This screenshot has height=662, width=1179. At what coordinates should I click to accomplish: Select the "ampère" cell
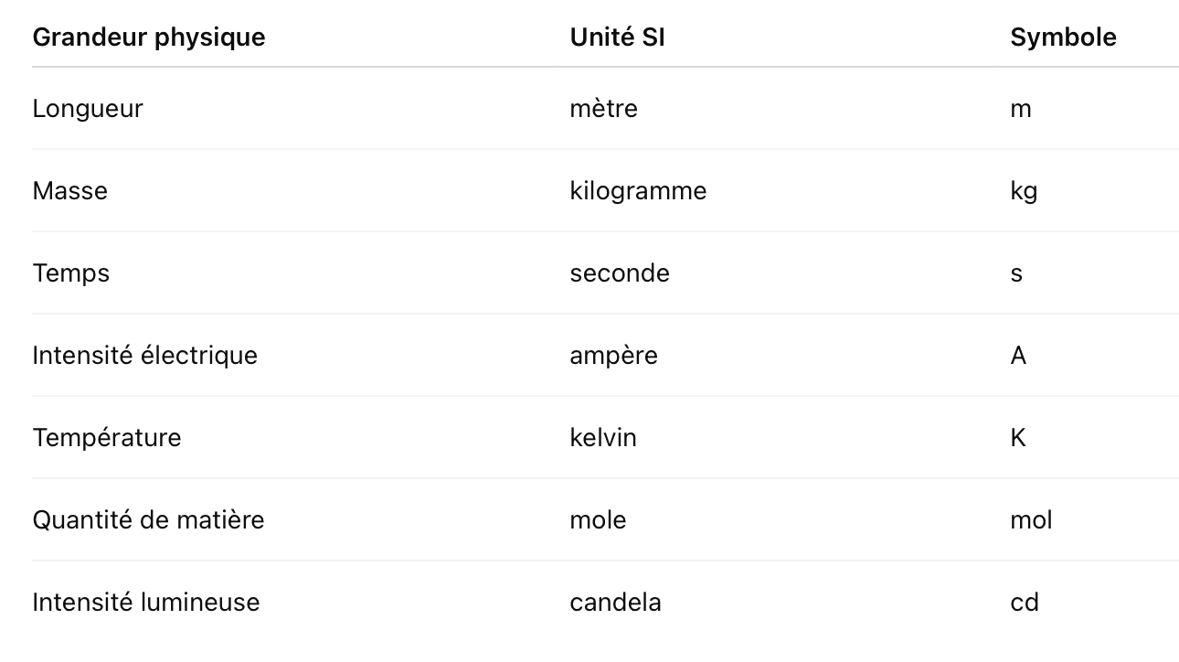[613, 356]
